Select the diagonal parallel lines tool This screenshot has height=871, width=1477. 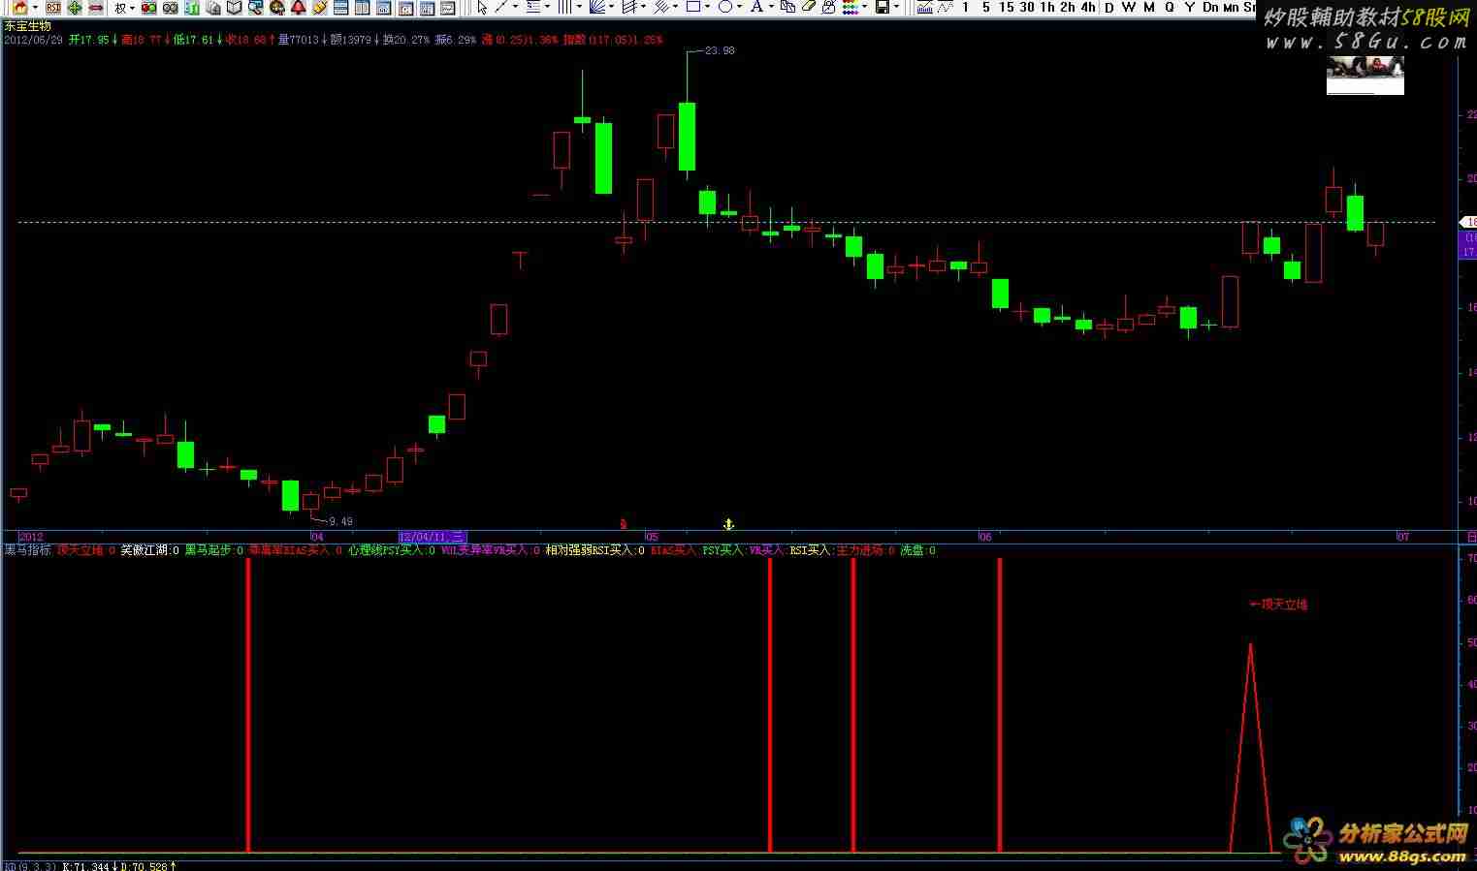click(x=661, y=8)
